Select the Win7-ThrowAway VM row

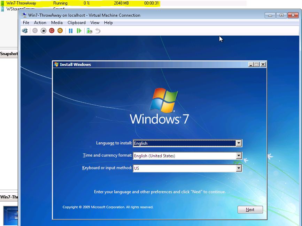click(21, 3)
